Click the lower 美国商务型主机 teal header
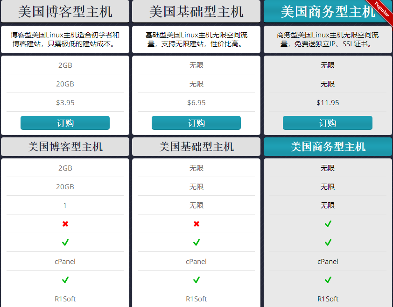 tap(328, 146)
